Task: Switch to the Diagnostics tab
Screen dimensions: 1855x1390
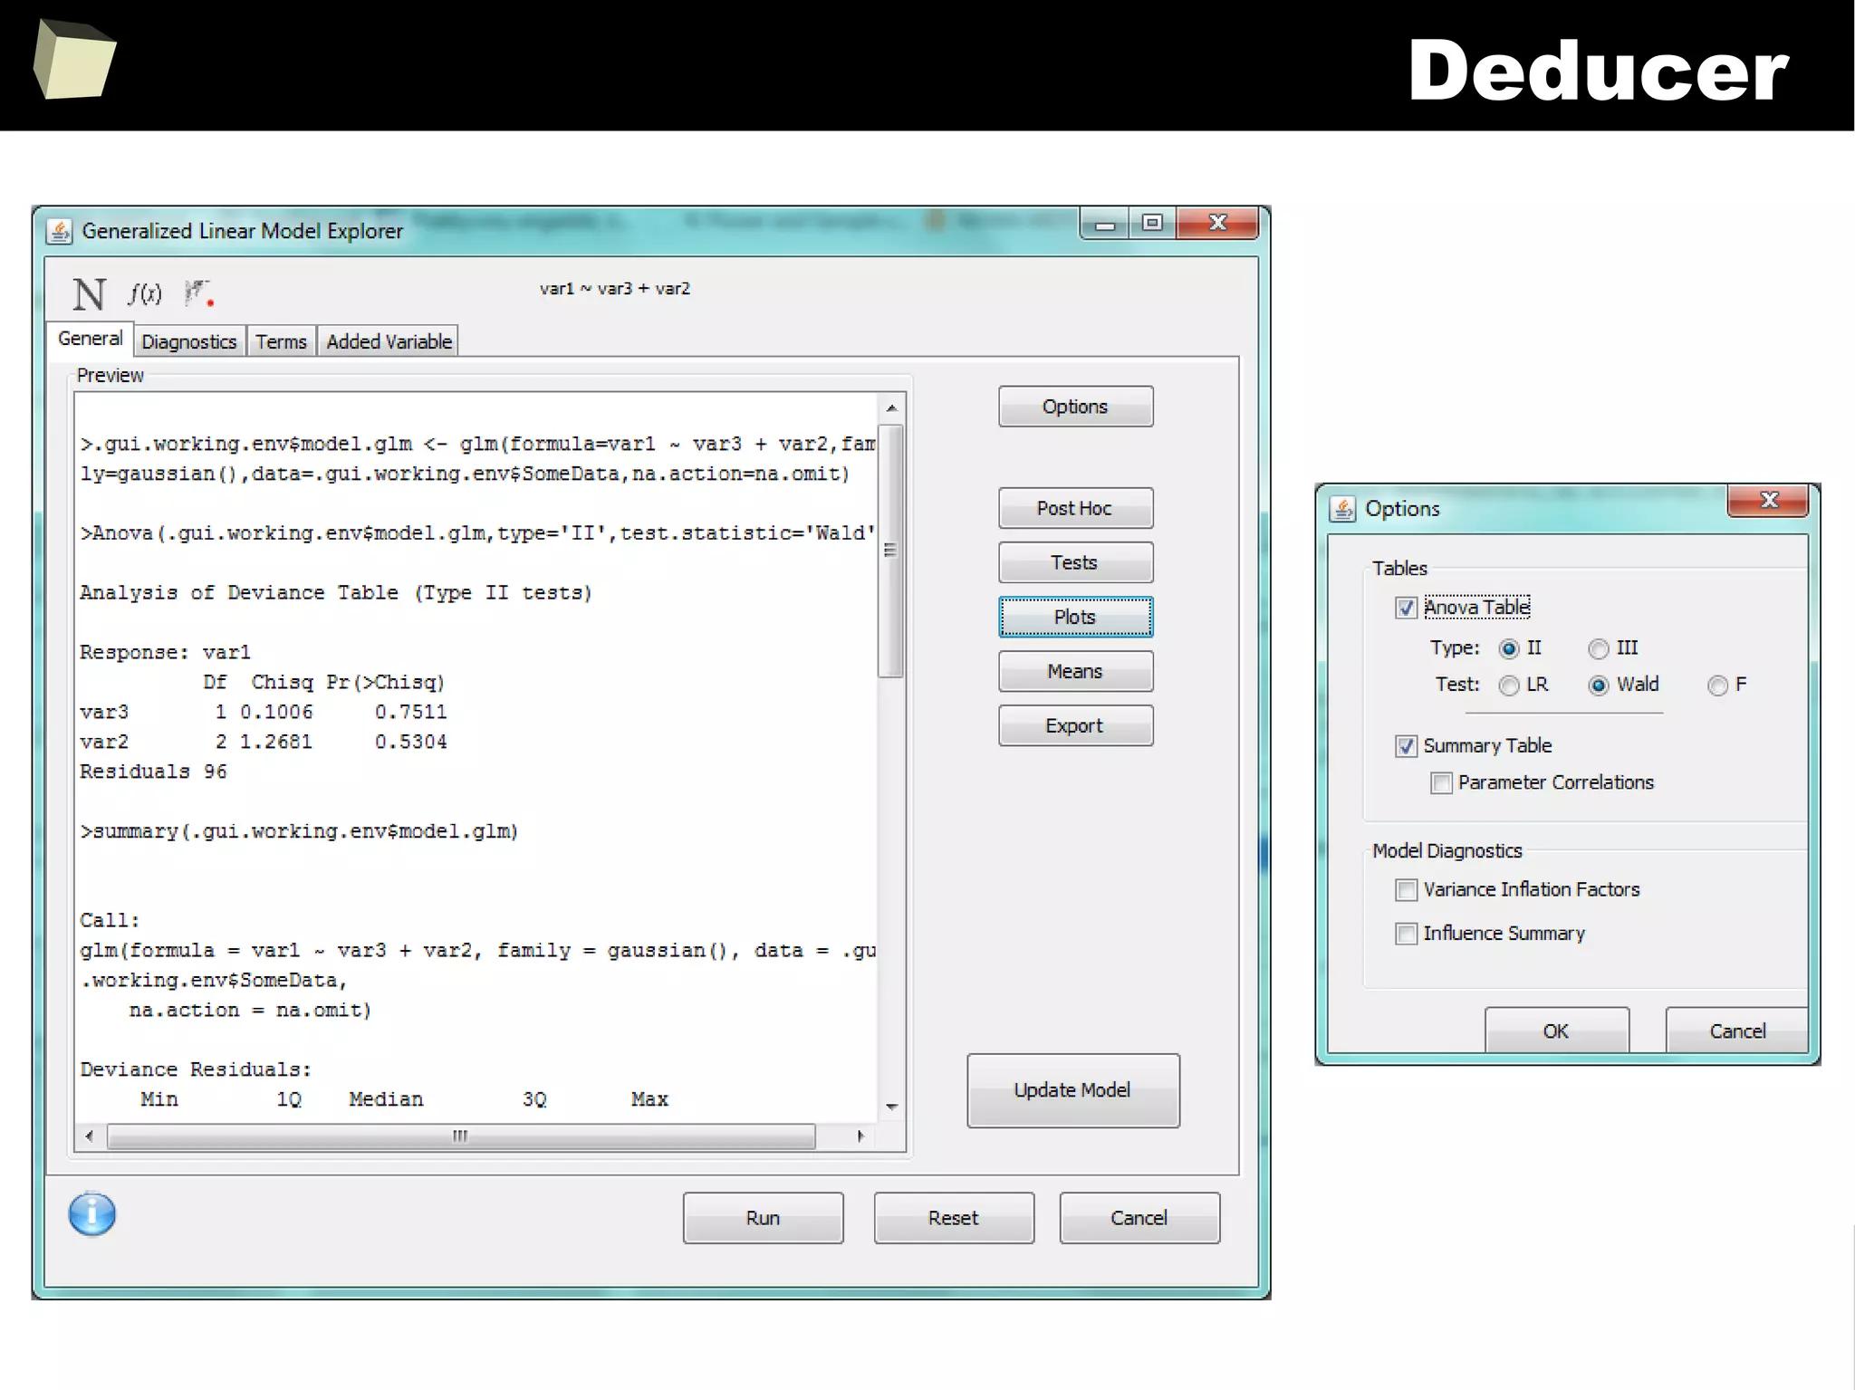Action: [x=188, y=341]
